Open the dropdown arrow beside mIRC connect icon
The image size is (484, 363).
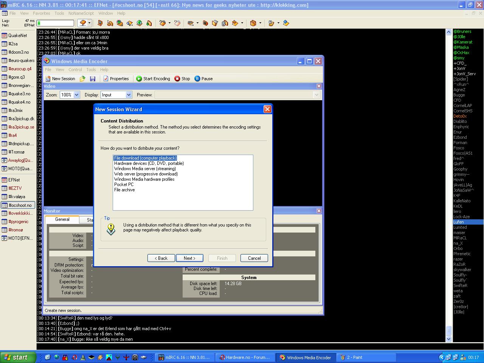pyautogui.click(x=89, y=23)
